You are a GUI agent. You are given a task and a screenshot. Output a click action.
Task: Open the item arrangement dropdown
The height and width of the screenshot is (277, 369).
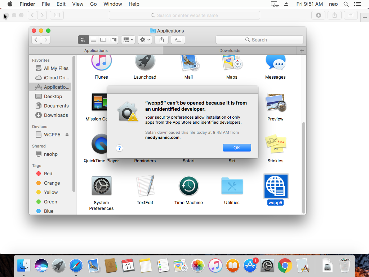click(x=128, y=40)
